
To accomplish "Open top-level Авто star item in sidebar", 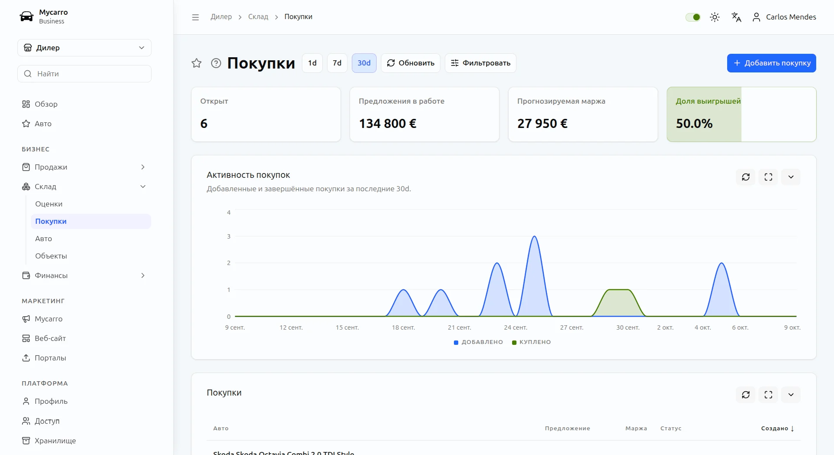I will [84, 124].
